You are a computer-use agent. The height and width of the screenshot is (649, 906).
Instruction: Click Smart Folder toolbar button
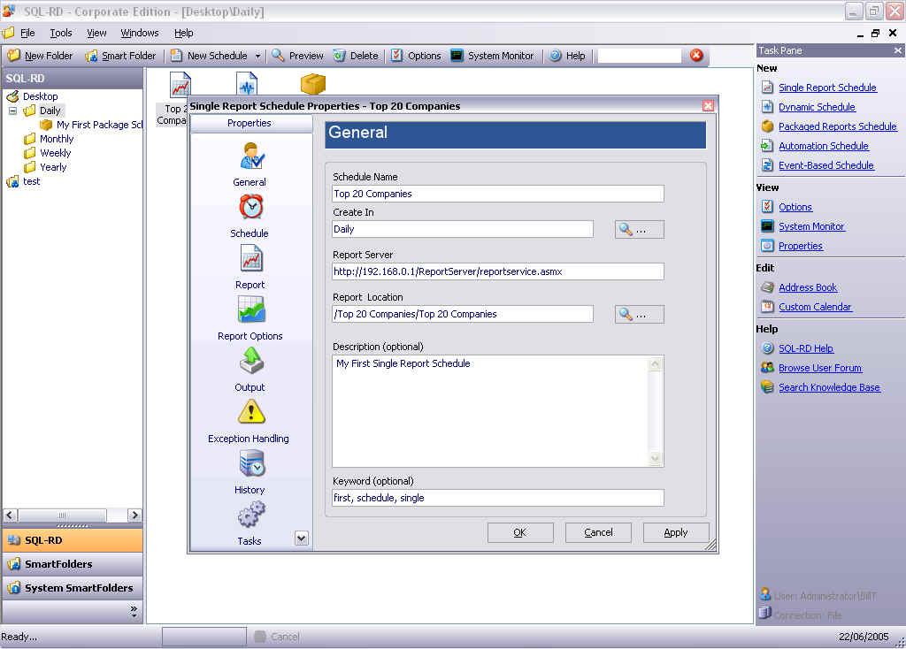click(x=120, y=56)
